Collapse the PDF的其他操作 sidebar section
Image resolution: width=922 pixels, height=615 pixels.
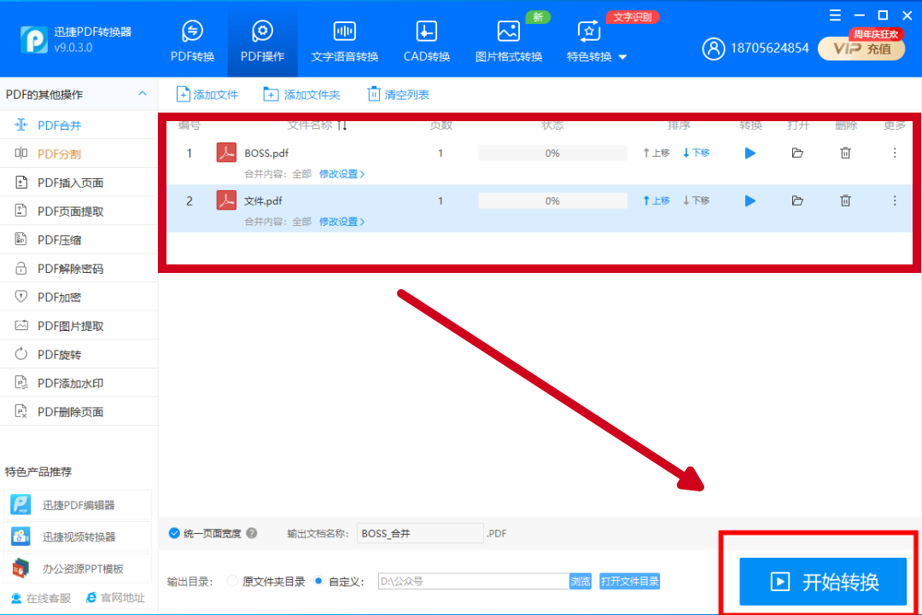click(142, 94)
